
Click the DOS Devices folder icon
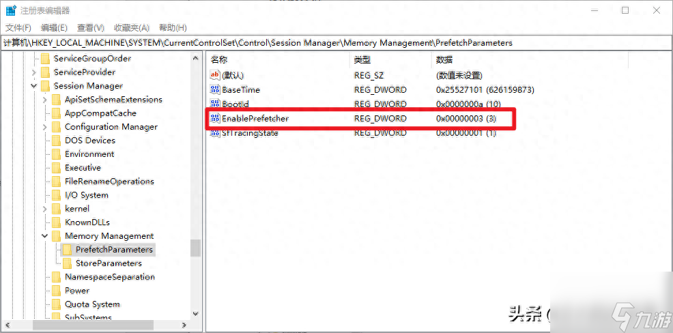(x=56, y=141)
